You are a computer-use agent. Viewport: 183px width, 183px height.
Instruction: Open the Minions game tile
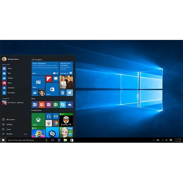pos(38,132)
